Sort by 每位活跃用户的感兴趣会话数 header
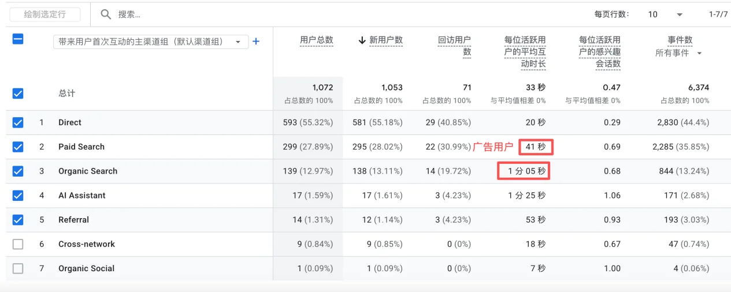This screenshot has width=731, height=292. click(x=600, y=52)
